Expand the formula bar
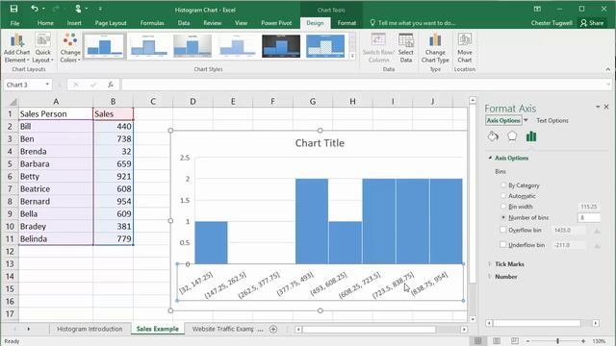Viewport: 616px width, 346px height. pos(608,85)
